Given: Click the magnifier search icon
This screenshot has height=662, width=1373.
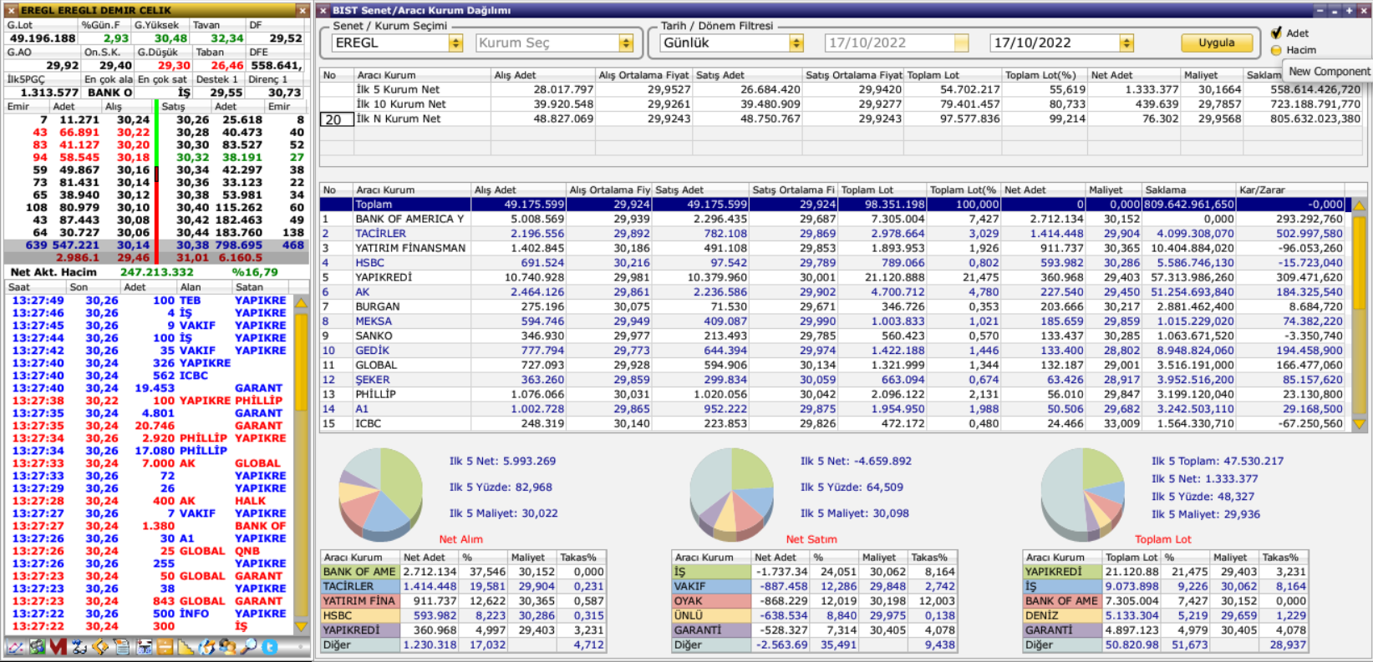Looking at the screenshot, I should click(x=248, y=647).
